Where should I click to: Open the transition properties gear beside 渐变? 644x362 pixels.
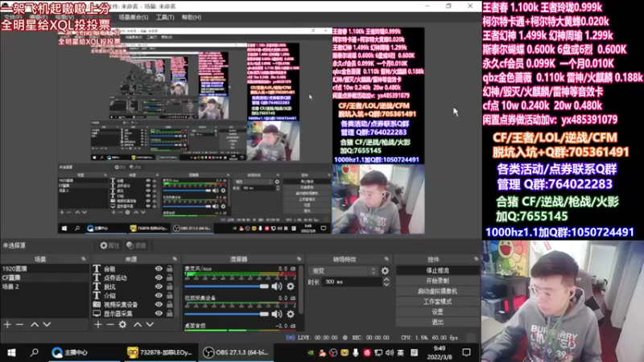[385, 271]
